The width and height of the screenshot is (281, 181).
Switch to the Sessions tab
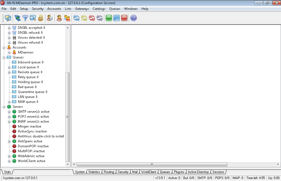tap(218, 172)
